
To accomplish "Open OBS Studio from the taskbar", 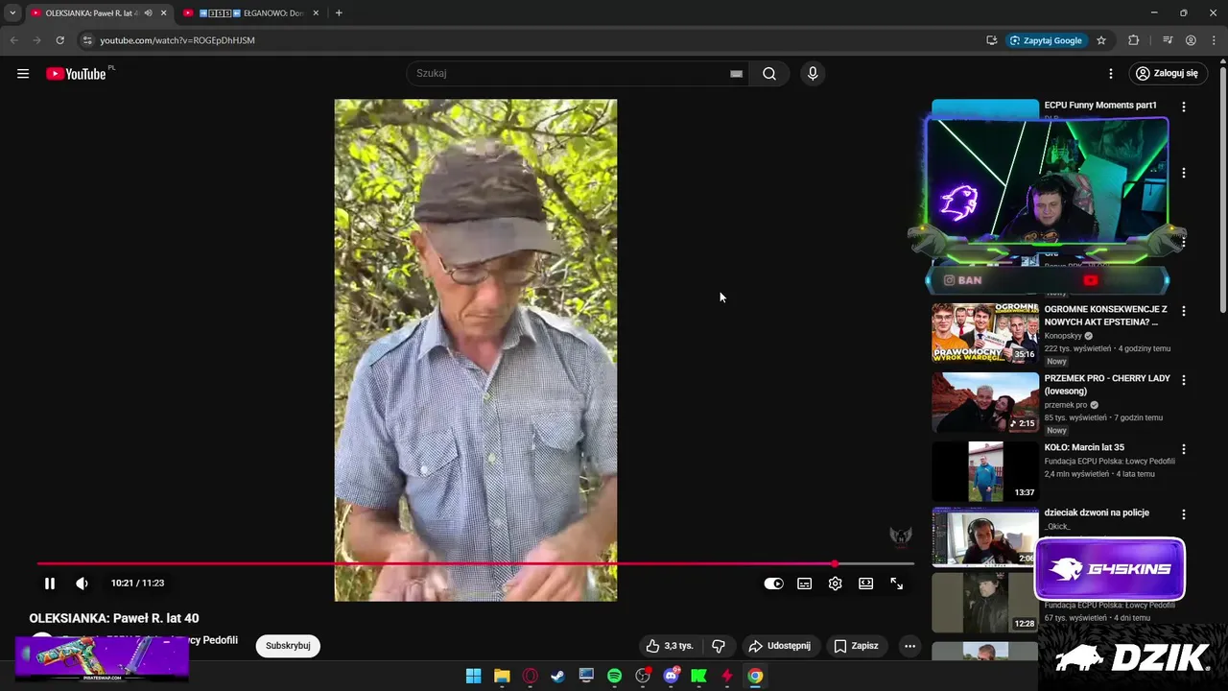I will [643, 676].
